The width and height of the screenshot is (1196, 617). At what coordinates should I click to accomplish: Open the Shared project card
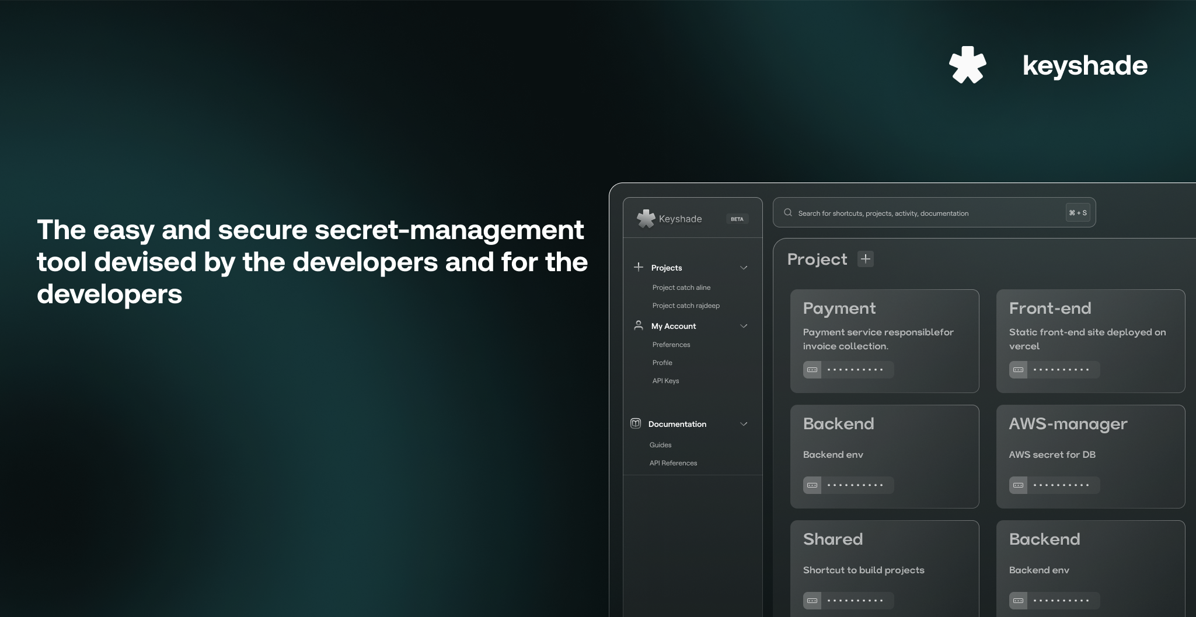[x=884, y=569]
